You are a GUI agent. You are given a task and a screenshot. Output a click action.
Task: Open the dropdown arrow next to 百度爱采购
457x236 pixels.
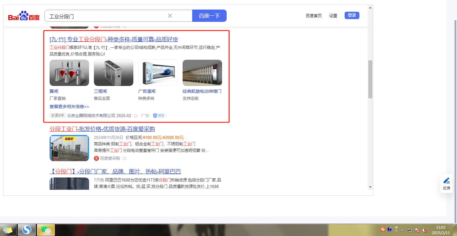(x=124, y=158)
